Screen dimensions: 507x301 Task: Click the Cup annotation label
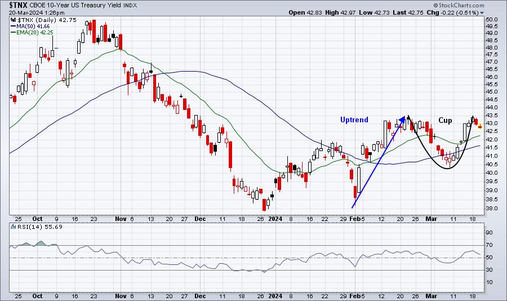(x=445, y=121)
